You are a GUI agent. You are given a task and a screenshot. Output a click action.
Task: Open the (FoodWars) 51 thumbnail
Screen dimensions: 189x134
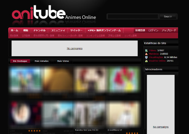(x=123, y=114)
